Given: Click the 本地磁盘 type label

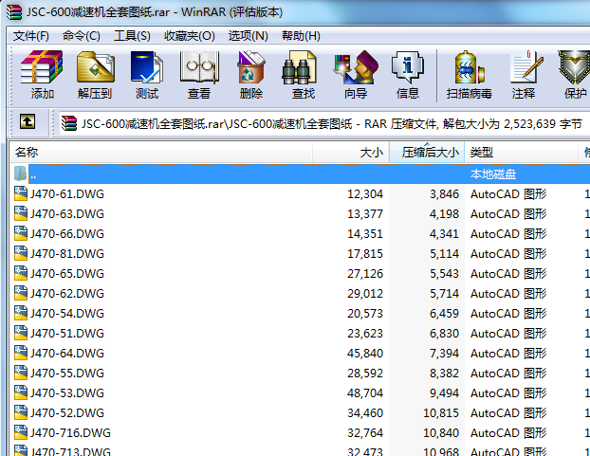Looking at the screenshot, I should [x=493, y=174].
